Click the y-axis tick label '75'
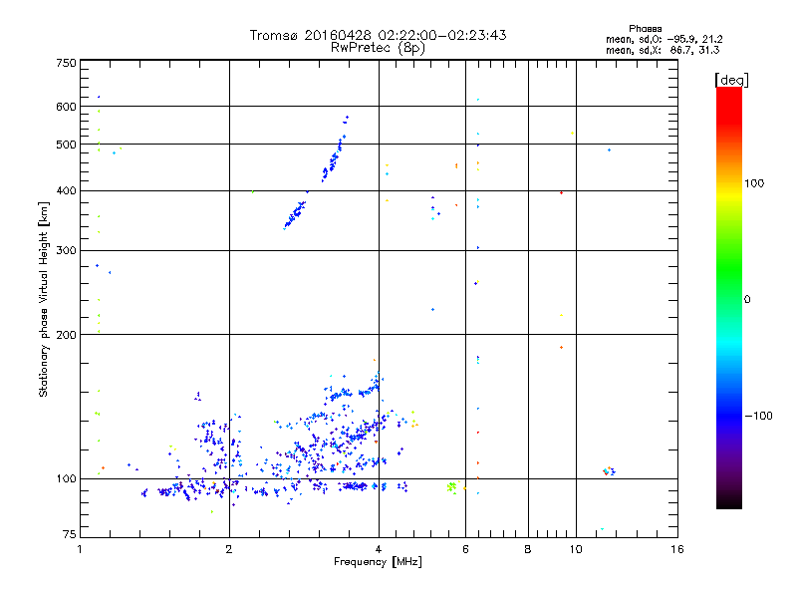797x598 pixels. 70,534
